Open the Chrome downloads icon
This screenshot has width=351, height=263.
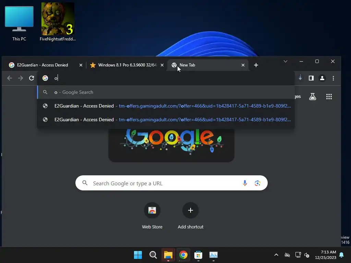[300, 78]
